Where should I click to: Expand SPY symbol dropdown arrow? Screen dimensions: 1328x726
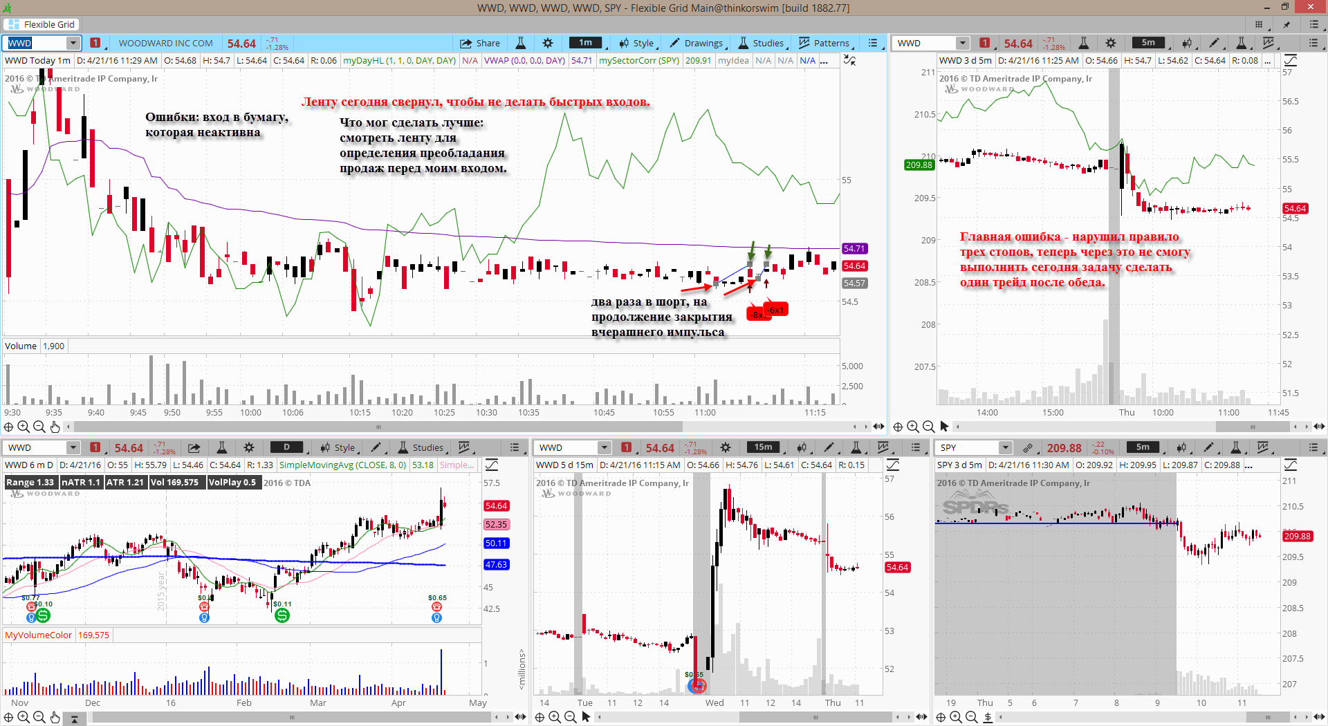1006,447
